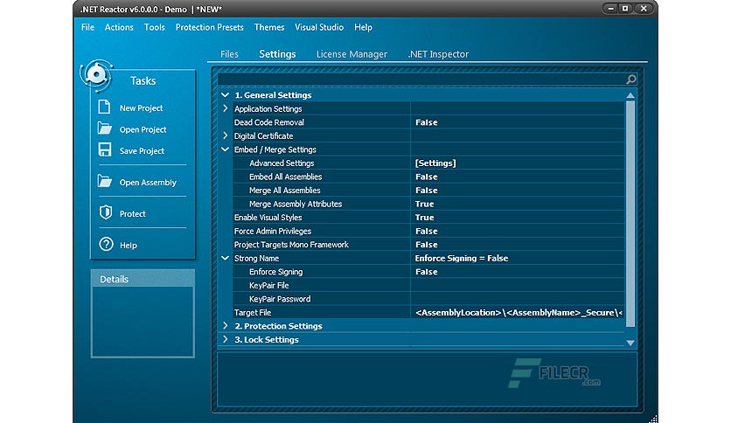Click the settings search input field

click(421, 80)
